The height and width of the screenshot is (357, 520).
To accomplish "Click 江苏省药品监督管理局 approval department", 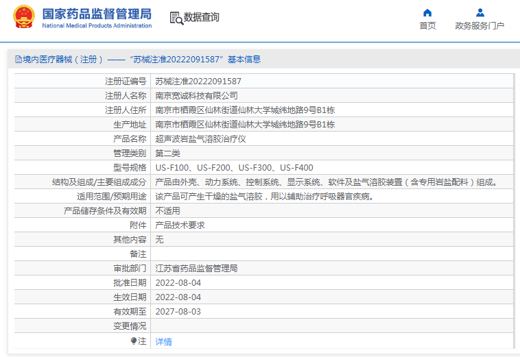I will point(196,269).
